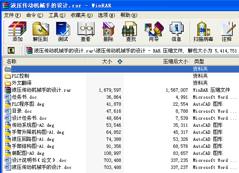Image resolution: width=239 pixels, height=173 pixels.
Task: Click the PLC控制 folder icon
Action: [x=7, y=76]
